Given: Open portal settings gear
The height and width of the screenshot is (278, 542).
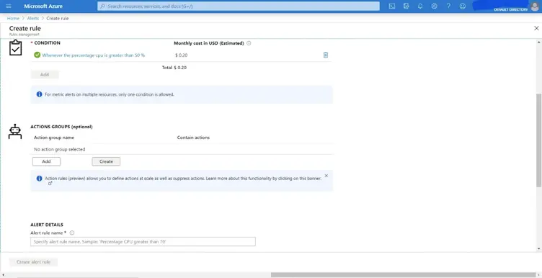Looking at the screenshot, I should (434, 6).
